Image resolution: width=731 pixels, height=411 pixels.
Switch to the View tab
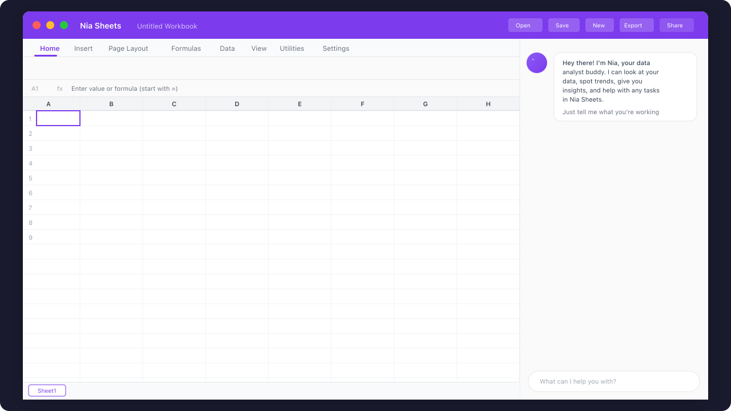click(x=259, y=49)
